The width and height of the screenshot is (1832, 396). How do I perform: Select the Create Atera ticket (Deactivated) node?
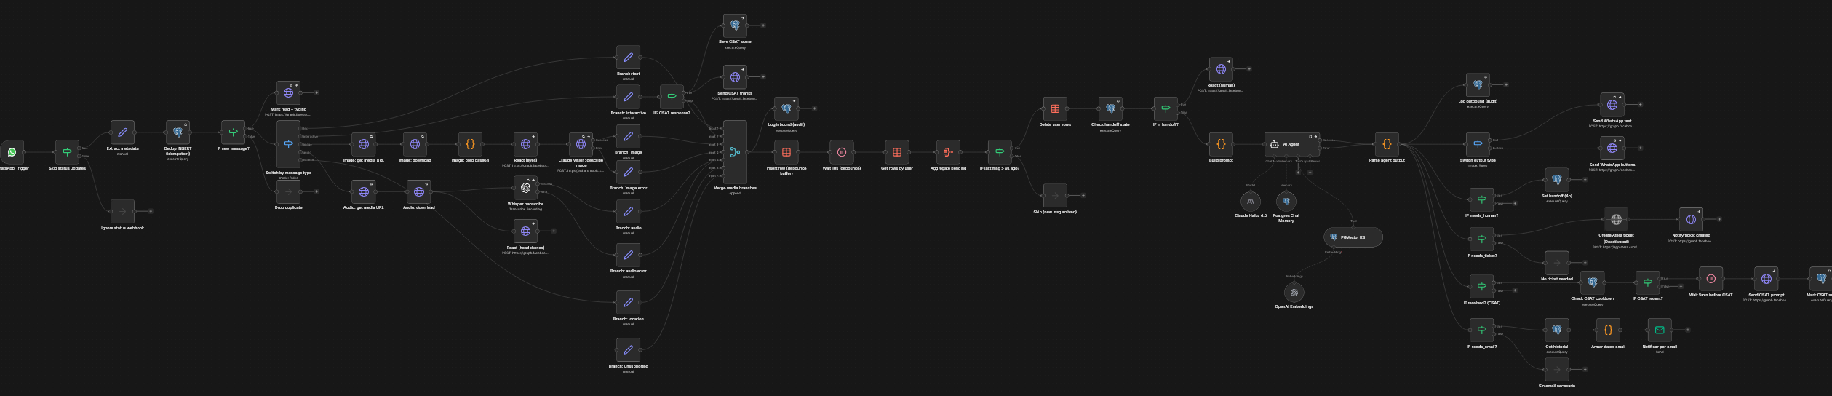tap(1616, 219)
